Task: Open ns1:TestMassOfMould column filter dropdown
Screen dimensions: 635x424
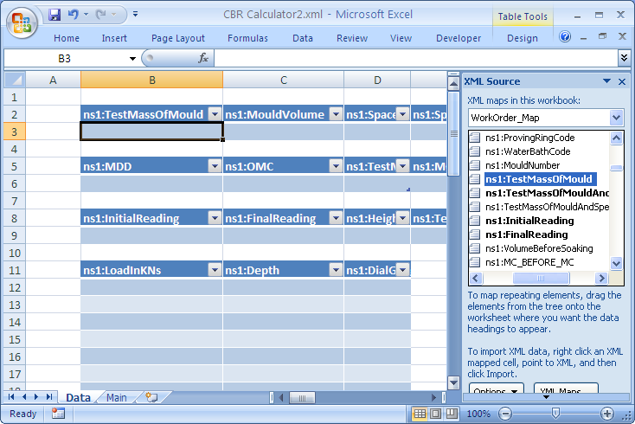Action: [x=215, y=114]
